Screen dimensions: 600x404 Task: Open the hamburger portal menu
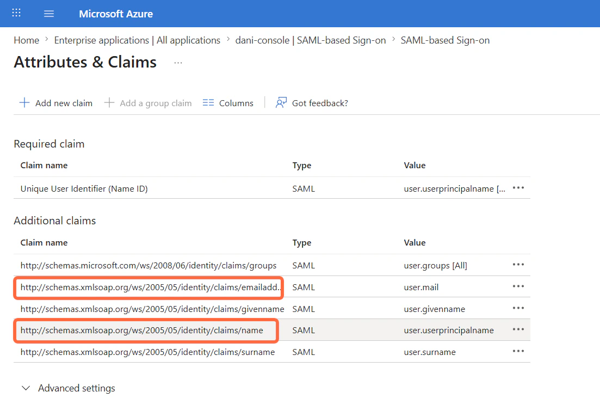click(48, 14)
